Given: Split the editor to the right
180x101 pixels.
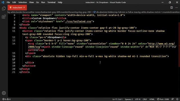Looking at the screenshot, I should tap(172, 8).
